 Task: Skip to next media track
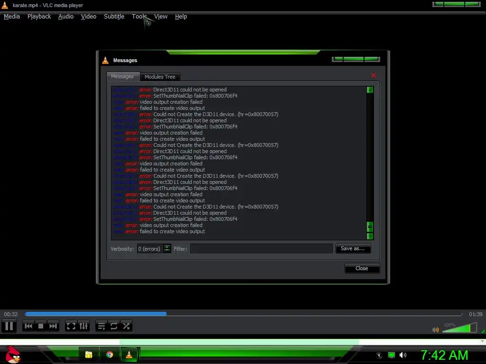pyautogui.click(x=53, y=326)
